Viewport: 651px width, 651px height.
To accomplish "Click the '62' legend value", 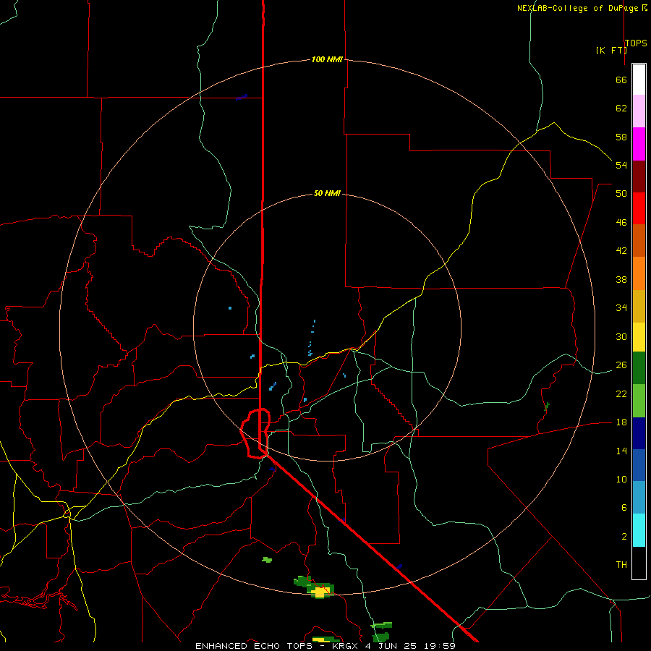I will [x=621, y=109].
